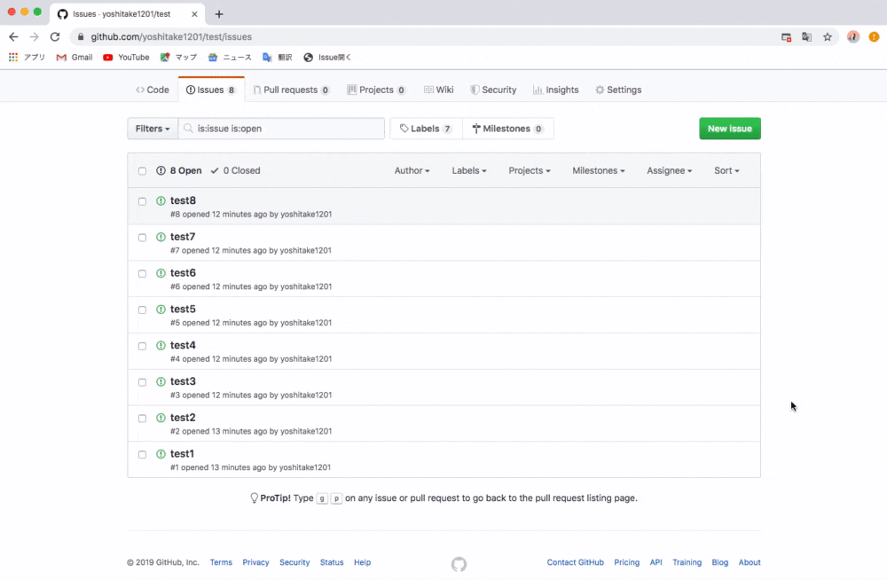Viewport: 887px width, 580px height.
Task: Check the test2 issue checkbox
Action: [x=142, y=419]
